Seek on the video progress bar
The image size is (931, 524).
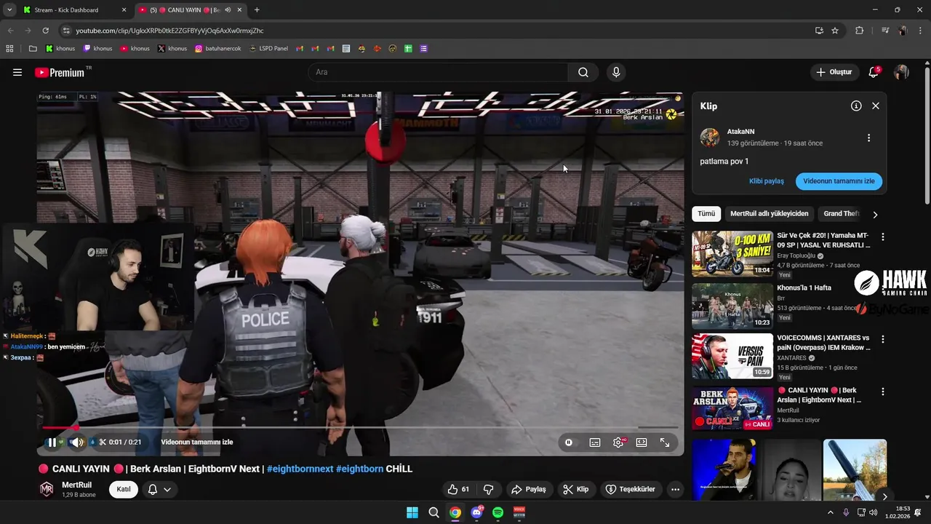(360, 428)
